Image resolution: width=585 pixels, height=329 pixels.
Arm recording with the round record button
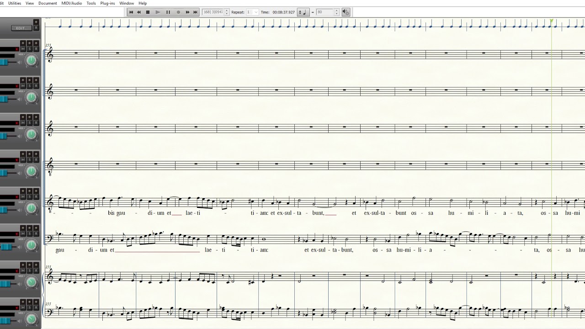pyautogui.click(x=178, y=12)
